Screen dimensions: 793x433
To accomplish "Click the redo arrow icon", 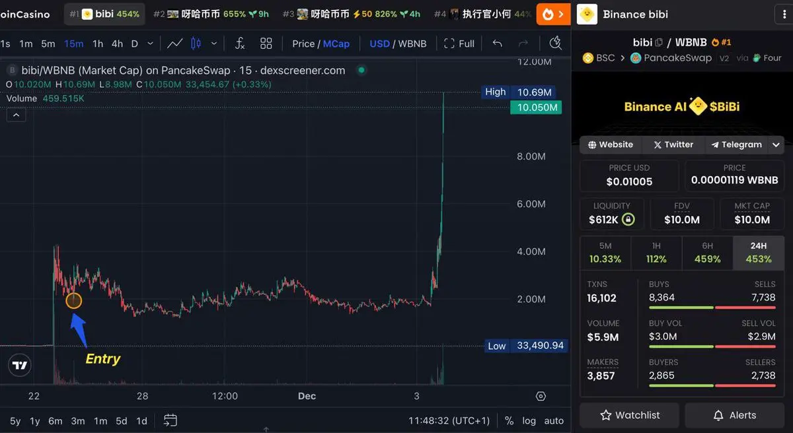I will [523, 44].
